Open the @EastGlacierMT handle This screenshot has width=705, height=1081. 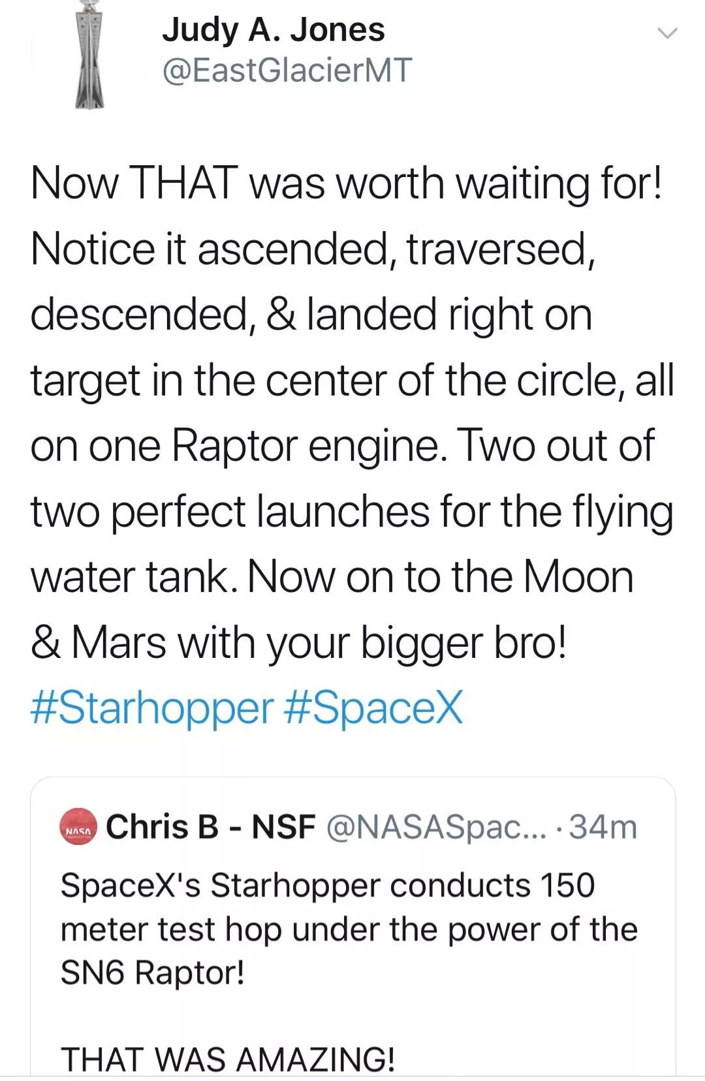coord(287,70)
